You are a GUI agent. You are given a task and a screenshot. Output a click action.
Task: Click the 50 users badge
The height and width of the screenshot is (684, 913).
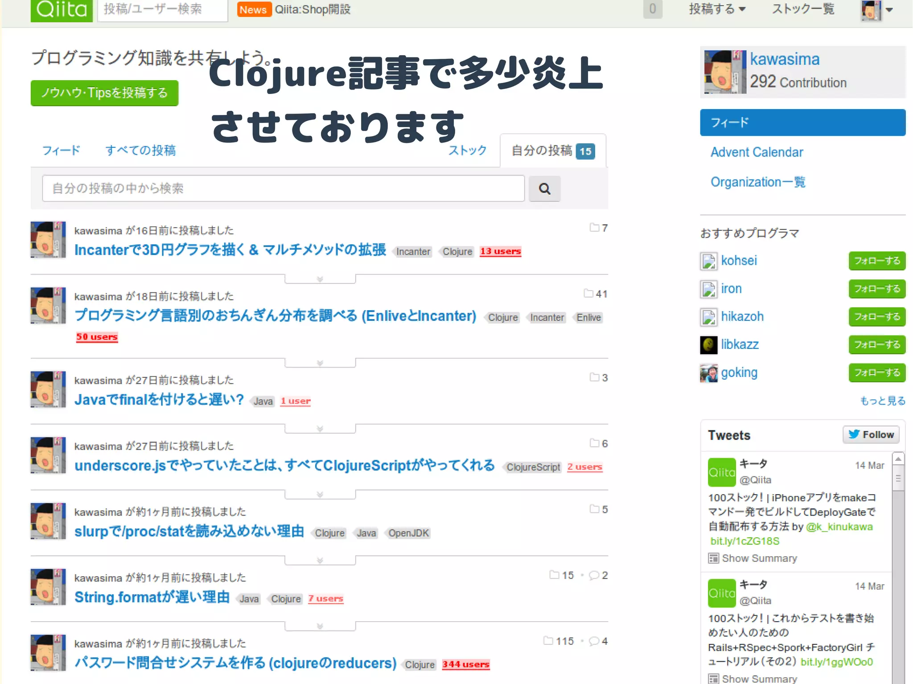(x=97, y=337)
